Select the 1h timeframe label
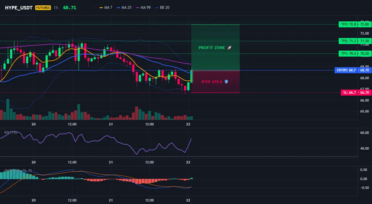Viewport: 372px width, 204px height. (x=56, y=8)
